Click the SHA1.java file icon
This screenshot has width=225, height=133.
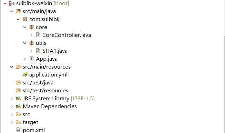tap(38, 51)
